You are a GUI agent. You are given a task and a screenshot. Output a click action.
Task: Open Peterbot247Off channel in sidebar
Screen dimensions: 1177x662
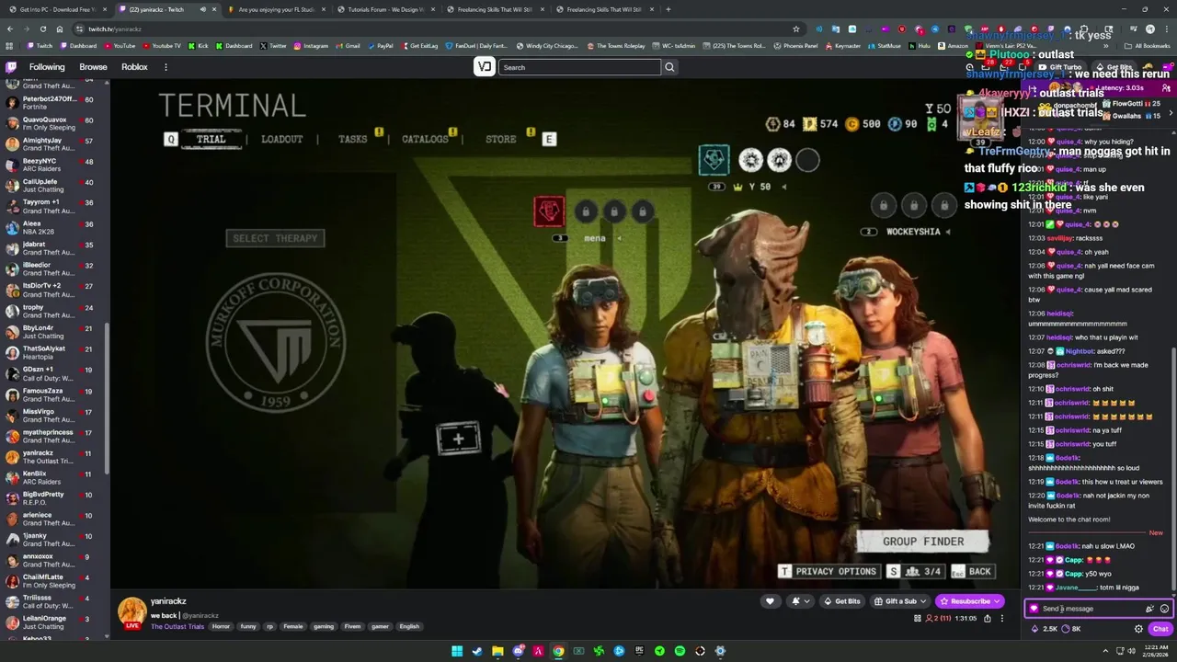coord(53,103)
